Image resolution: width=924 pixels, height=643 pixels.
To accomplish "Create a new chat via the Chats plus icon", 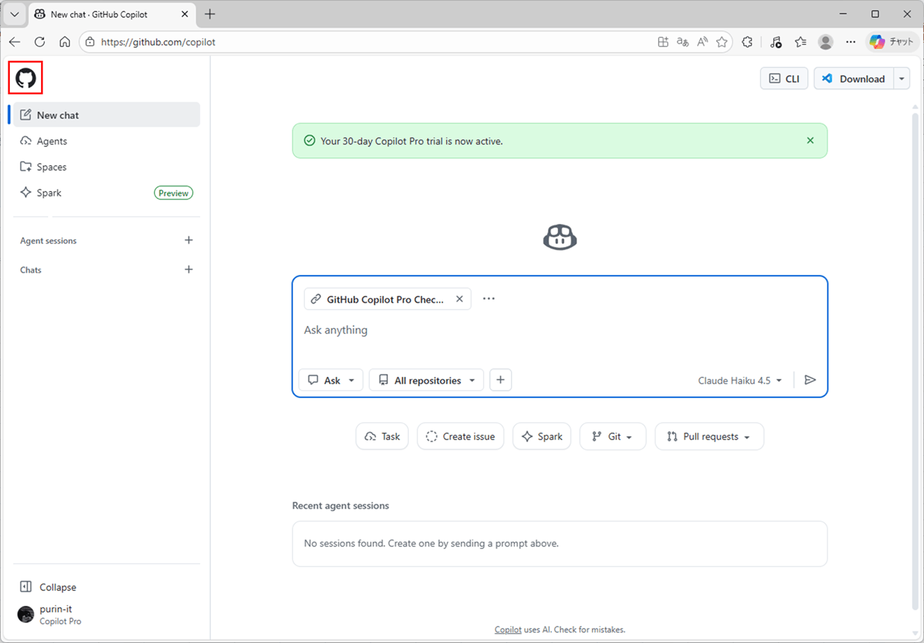I will 188,269.
